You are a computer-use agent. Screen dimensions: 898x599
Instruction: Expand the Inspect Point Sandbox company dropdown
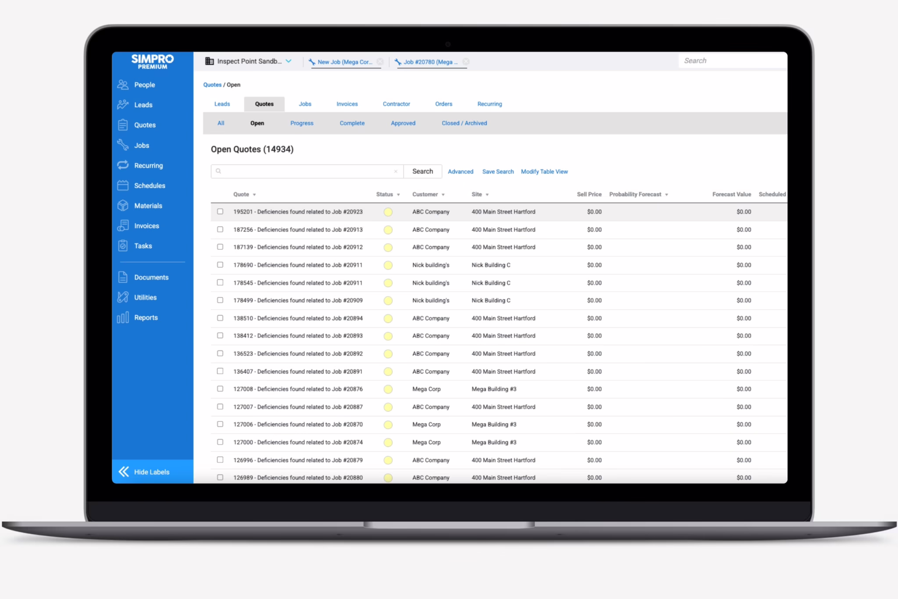click(289, 61)
